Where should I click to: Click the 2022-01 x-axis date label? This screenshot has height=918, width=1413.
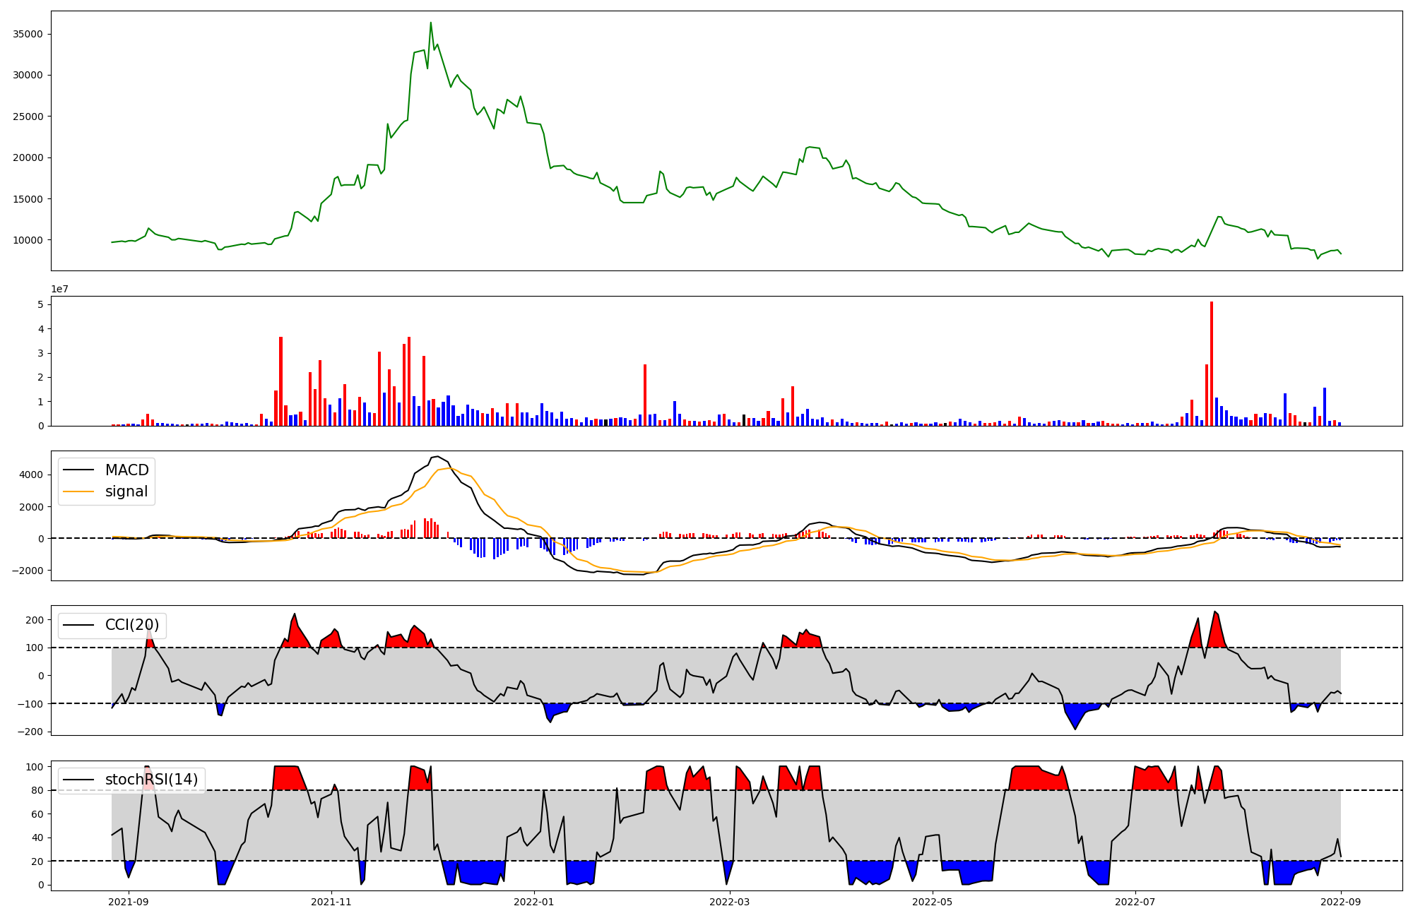(x=533, y=902)
